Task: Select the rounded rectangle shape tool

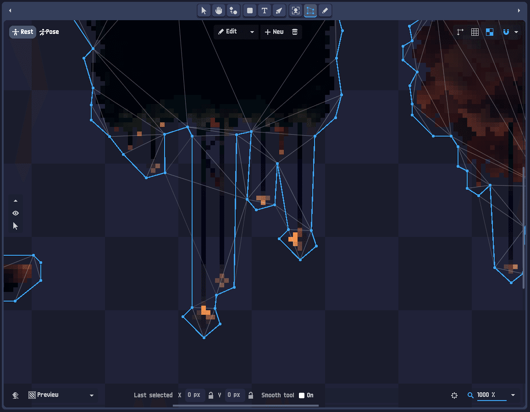Action: 250,11
